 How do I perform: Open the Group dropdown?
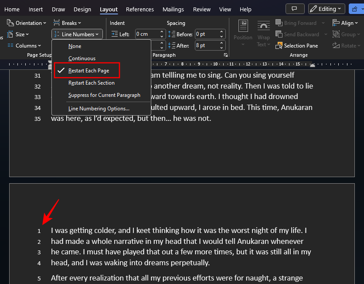click(x=346, y=34)
